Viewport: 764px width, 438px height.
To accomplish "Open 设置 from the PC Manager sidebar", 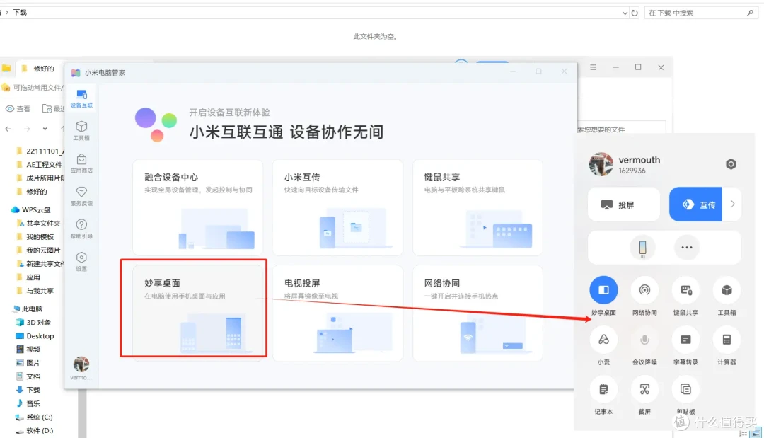I will pos(81,261).
